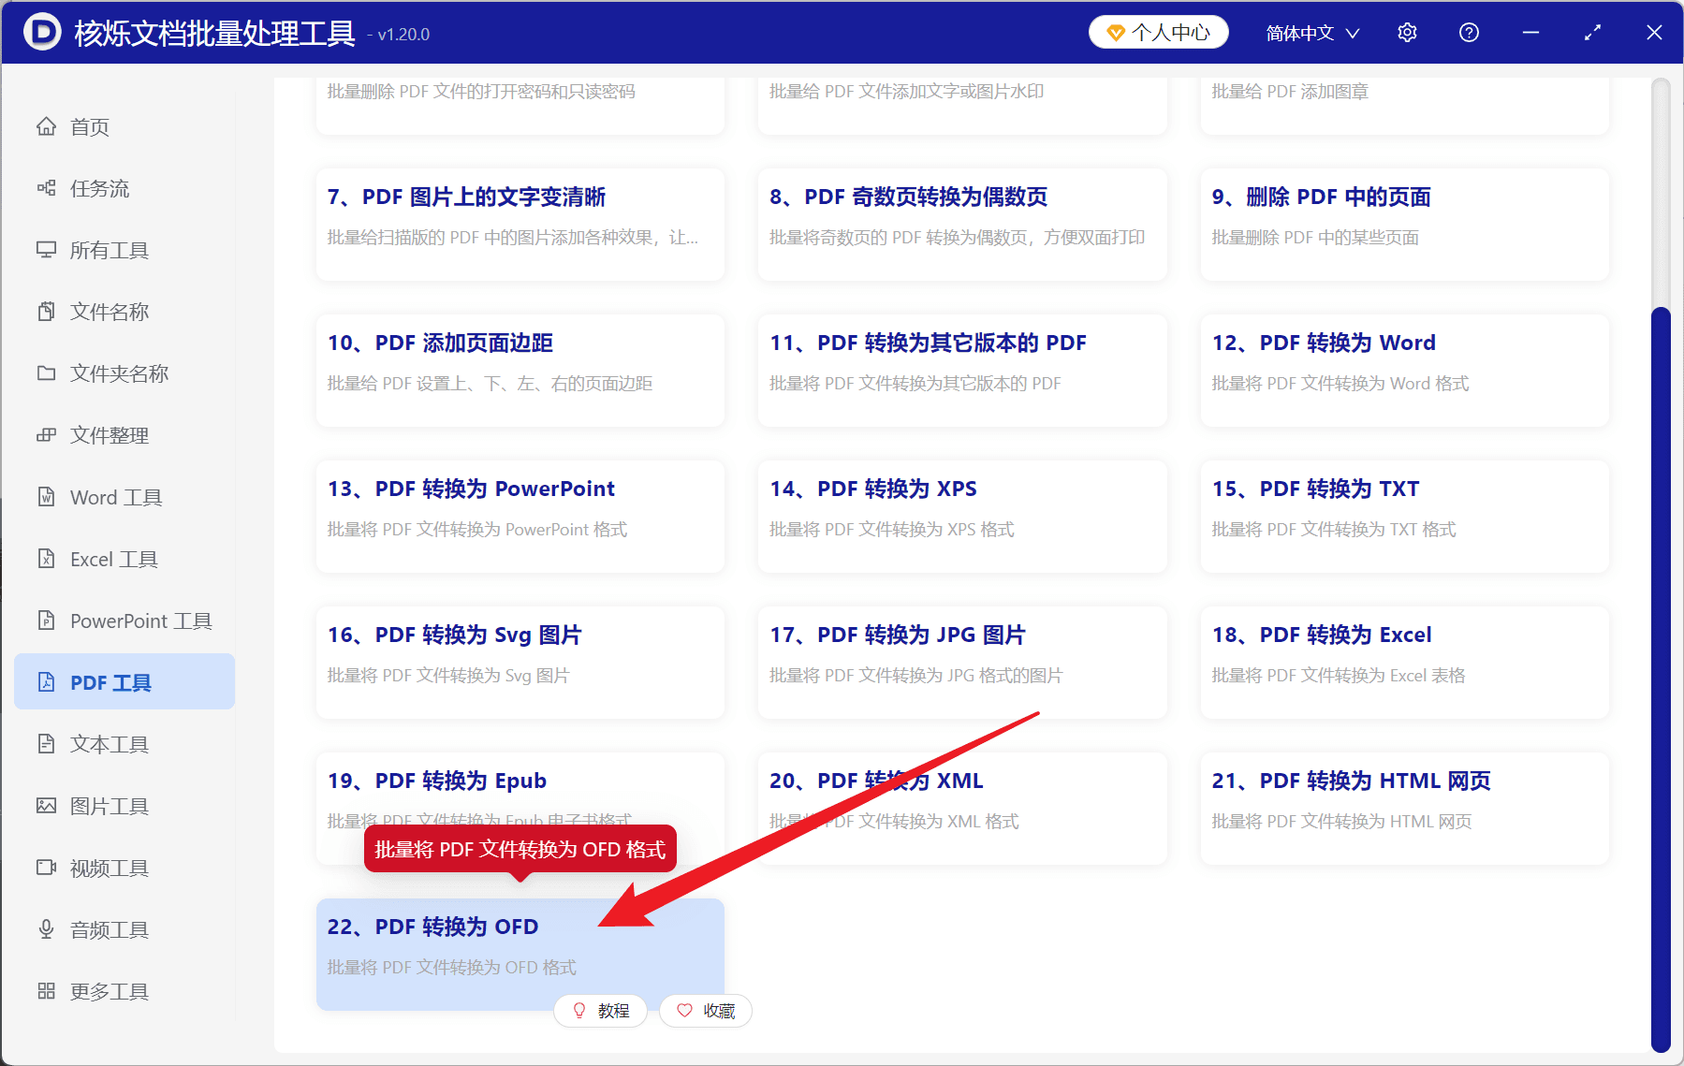The width and height of the screenshot is (1684, 1066).
Task: Expand the 简体中文 language dropdown
Action: [1310, 32]
